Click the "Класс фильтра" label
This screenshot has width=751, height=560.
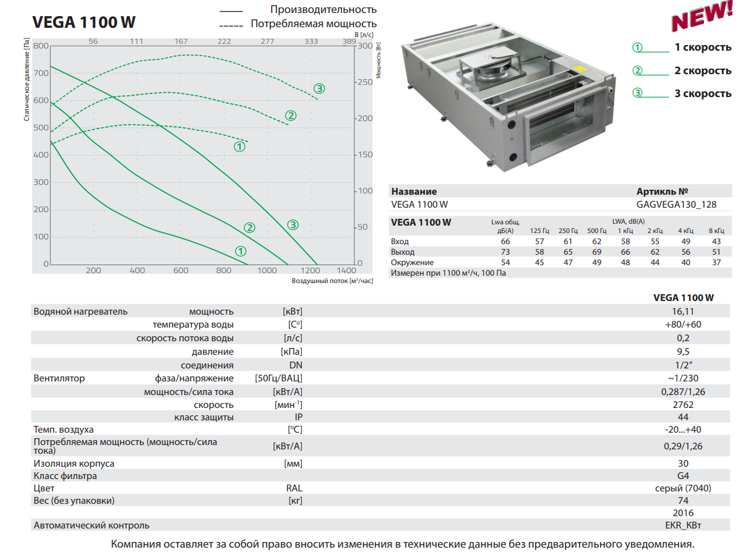65,476
